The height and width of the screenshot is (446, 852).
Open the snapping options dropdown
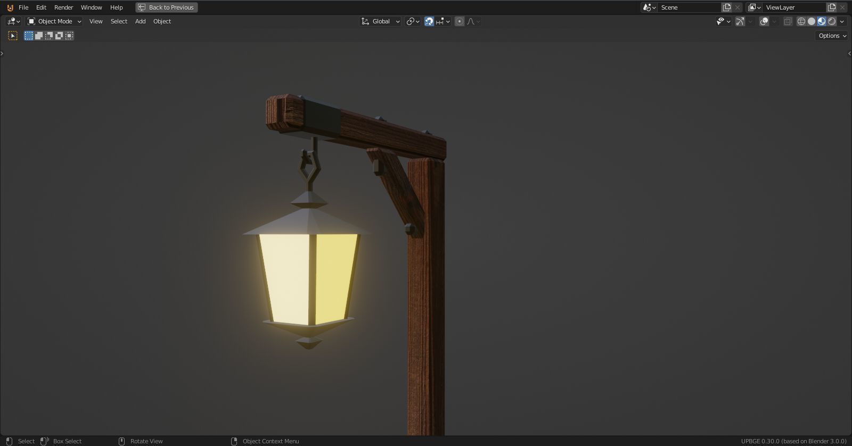[x=443, y=21]
